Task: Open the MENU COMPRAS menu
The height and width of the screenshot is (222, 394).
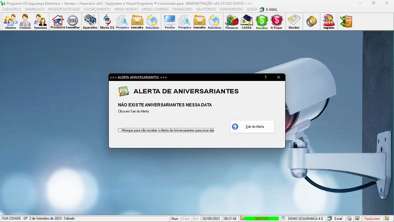Action: [x=155, y=9]
